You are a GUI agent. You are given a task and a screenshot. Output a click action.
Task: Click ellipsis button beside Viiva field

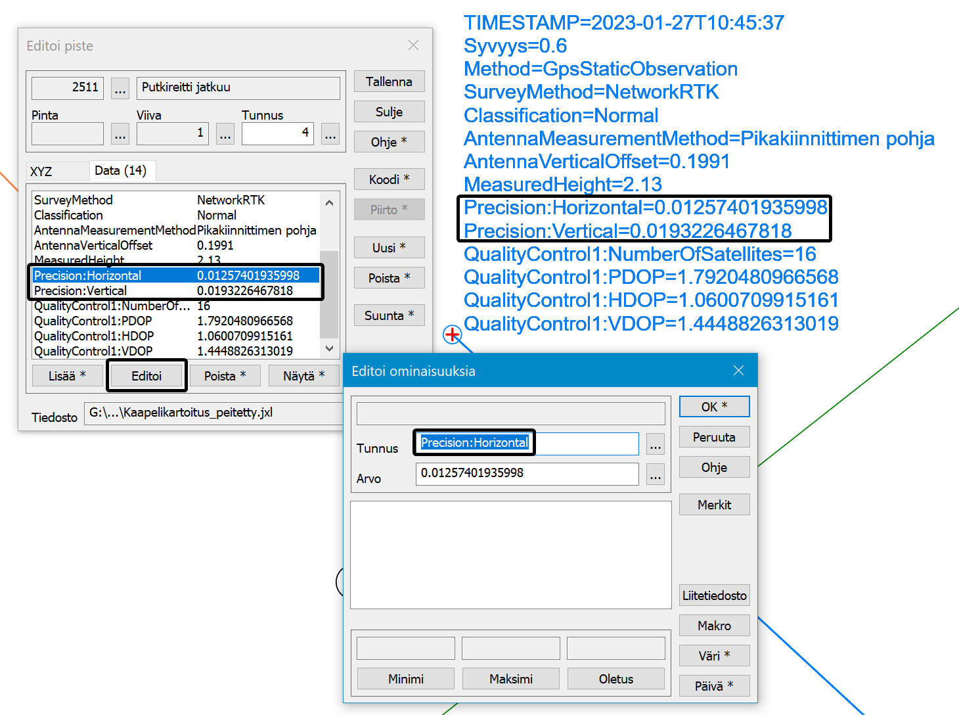point(225,134)
